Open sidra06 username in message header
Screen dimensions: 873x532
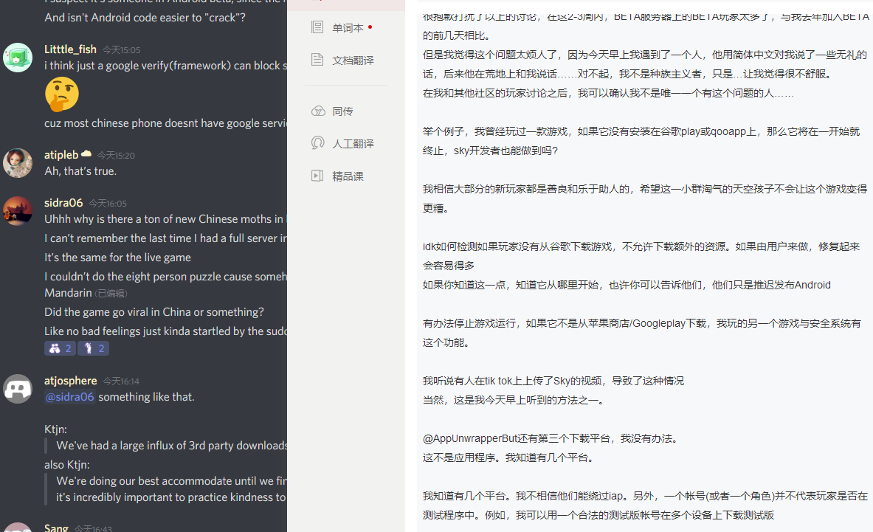coord(63,203)
